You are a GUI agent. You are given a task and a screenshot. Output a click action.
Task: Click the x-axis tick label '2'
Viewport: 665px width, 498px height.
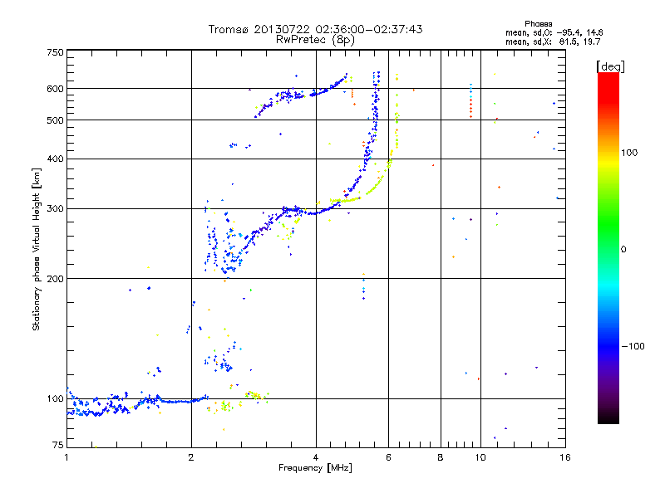click(x=191, y=457)
